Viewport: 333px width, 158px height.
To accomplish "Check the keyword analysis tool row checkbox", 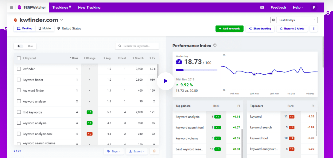I will 19,134.
